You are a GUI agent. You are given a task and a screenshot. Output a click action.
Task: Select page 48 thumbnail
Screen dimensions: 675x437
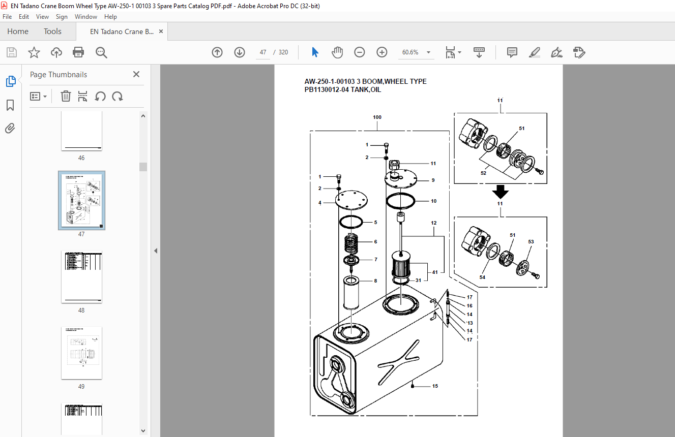coord(81,277)
